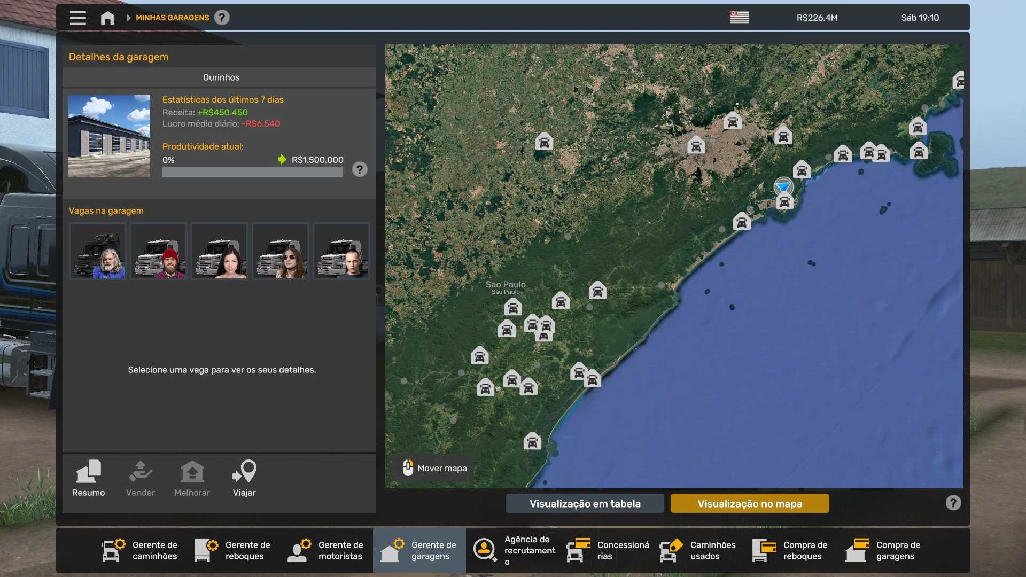Image resolution: width=1026 pixels, height=577 pixels.
Task: Open Gerente de caminhões tab
Action: 140,550
